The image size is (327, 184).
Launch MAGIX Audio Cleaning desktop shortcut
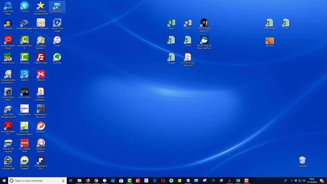click(x=204, y=25)
